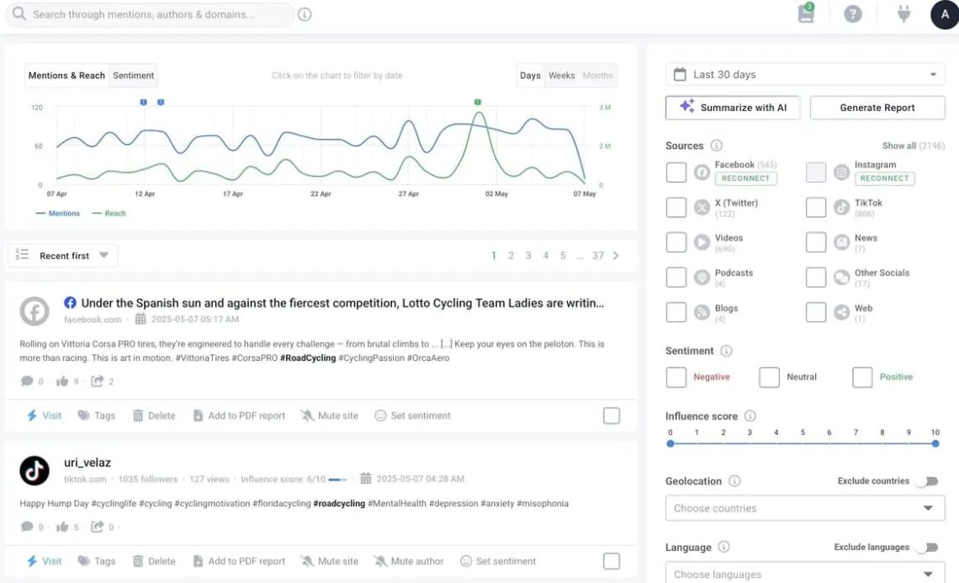
Task: Check the Facebook source checkbox
Action: [x=676, y=172]
